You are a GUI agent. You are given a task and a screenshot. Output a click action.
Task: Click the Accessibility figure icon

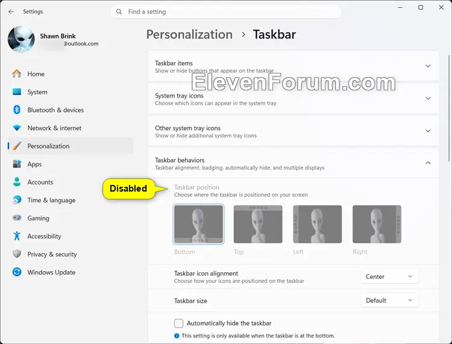(x=17, y=236)
